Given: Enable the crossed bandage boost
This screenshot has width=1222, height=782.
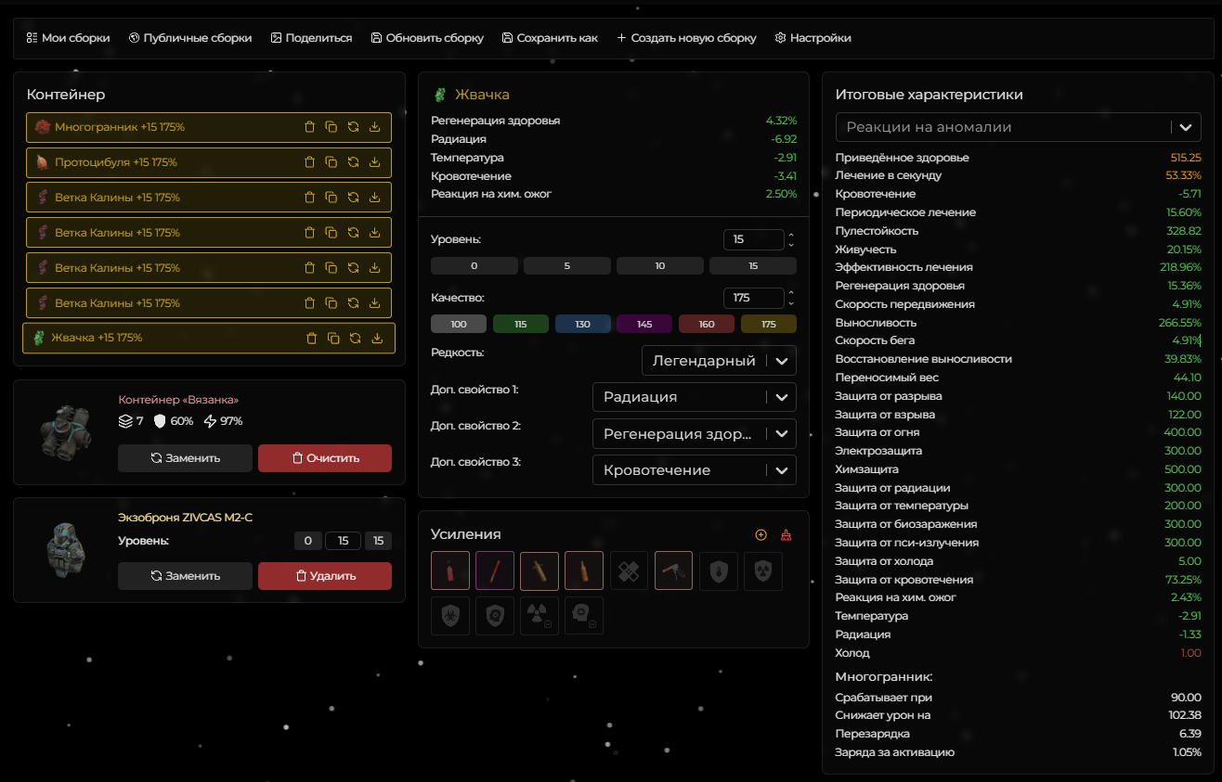Looking at the screenshot, I should [629, 570].
